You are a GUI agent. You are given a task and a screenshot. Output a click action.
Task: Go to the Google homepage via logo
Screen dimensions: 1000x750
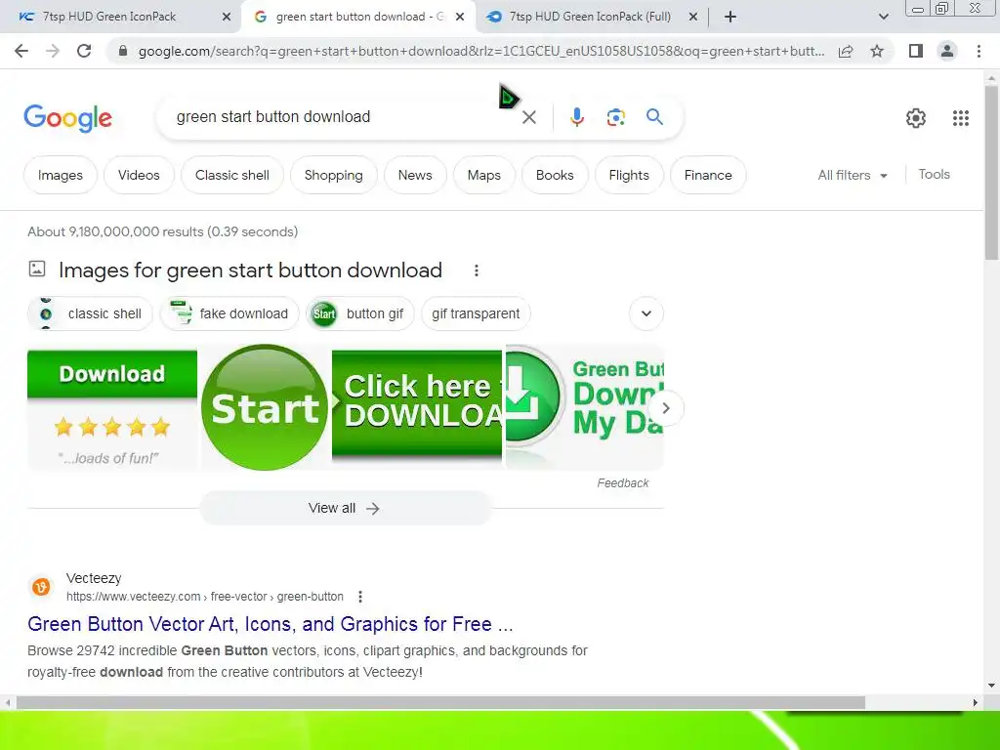pyautogui.click(x=67, y=118)
